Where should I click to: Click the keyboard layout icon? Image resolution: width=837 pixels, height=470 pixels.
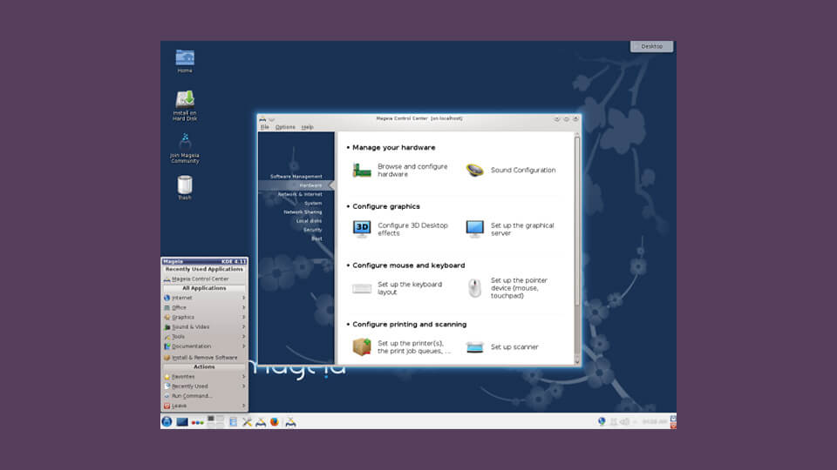tap(361, 289)
